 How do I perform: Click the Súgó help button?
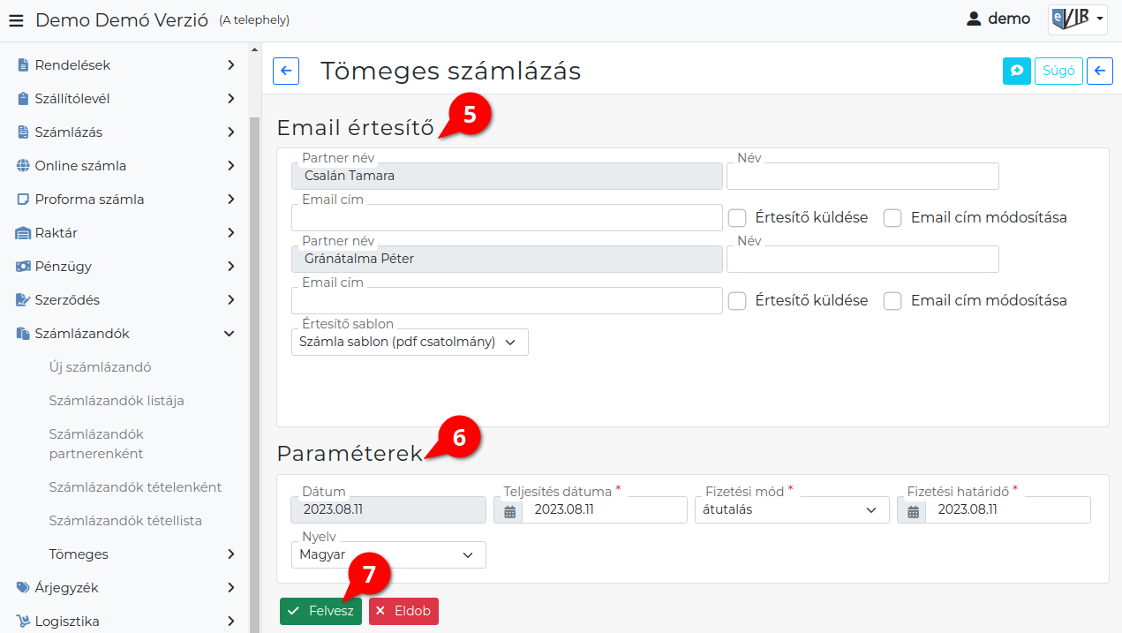(1058, 71)
